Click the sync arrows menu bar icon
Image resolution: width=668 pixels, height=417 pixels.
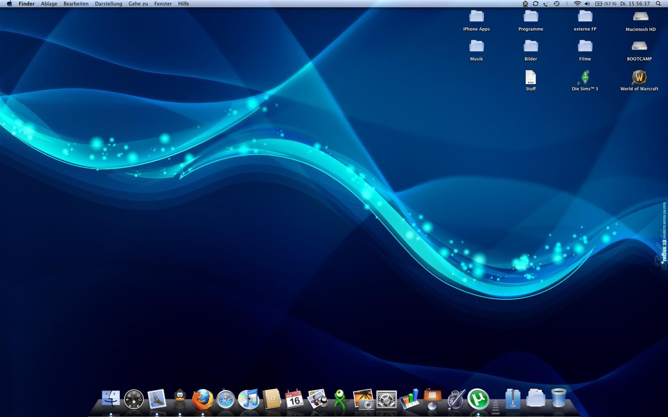[x=536, y=4]
